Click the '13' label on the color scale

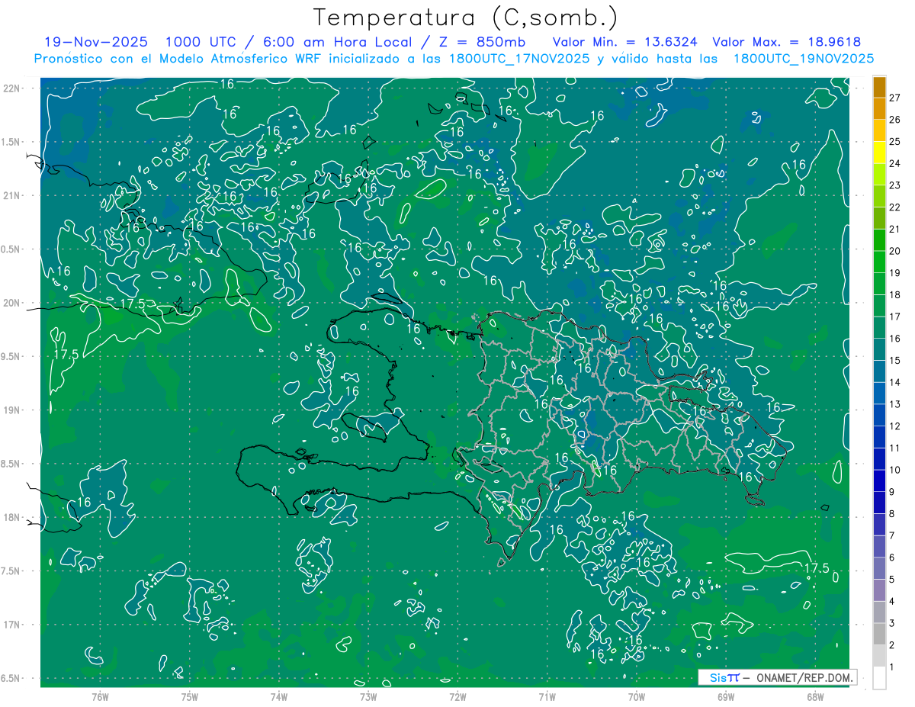point(895,404)
